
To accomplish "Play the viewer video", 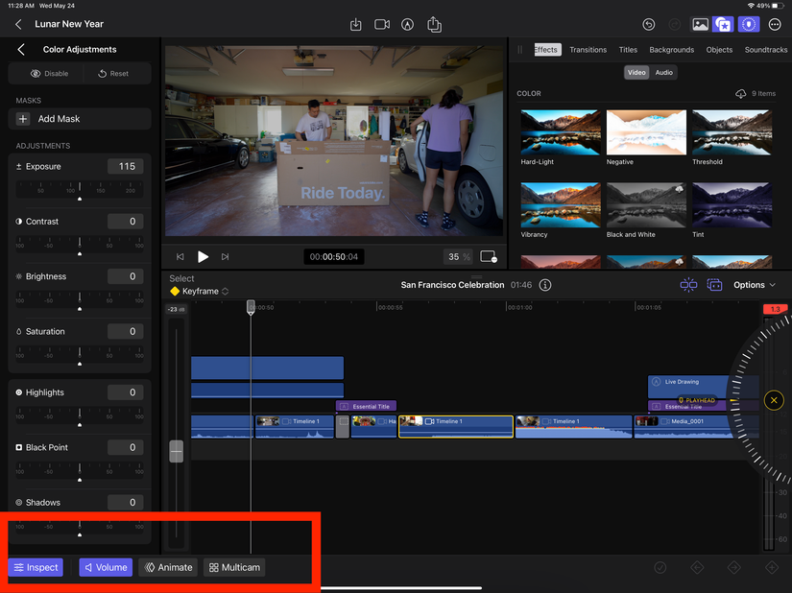I will (203, 257).
